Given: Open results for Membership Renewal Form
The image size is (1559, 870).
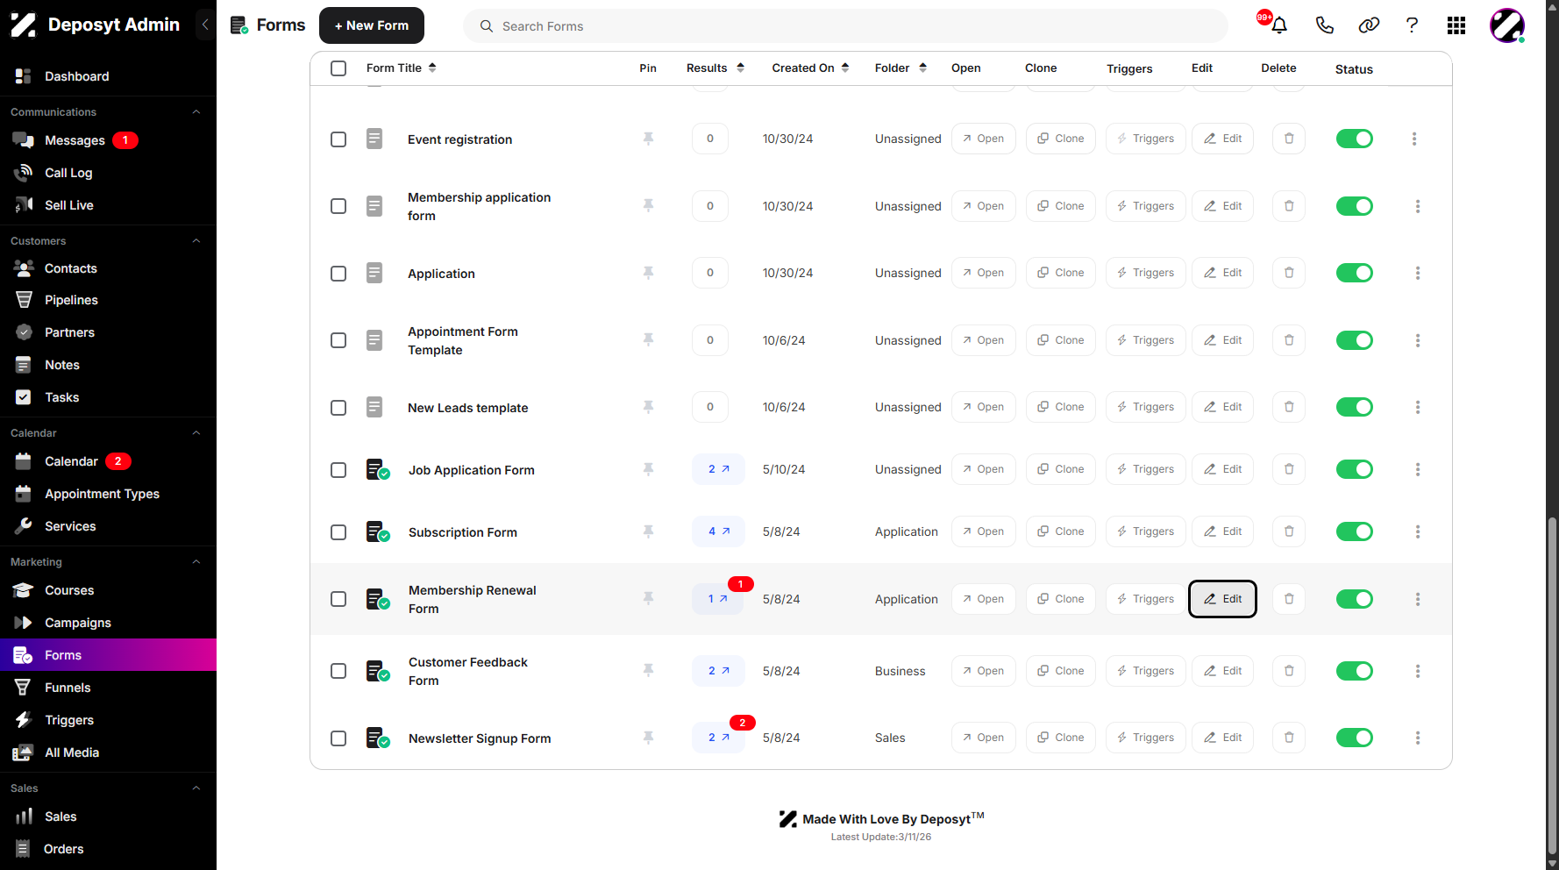Looking at the screenshot, I should pos(718,599).
